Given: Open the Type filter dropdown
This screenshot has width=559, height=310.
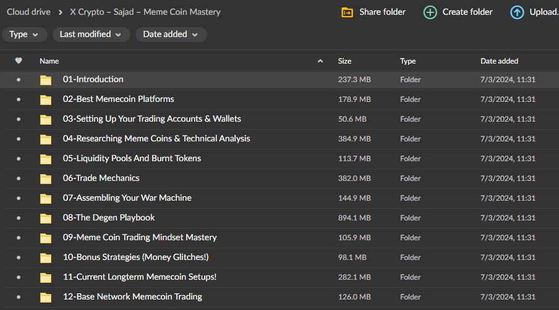Looking at the screenshot, I should [x=25, y=35].
